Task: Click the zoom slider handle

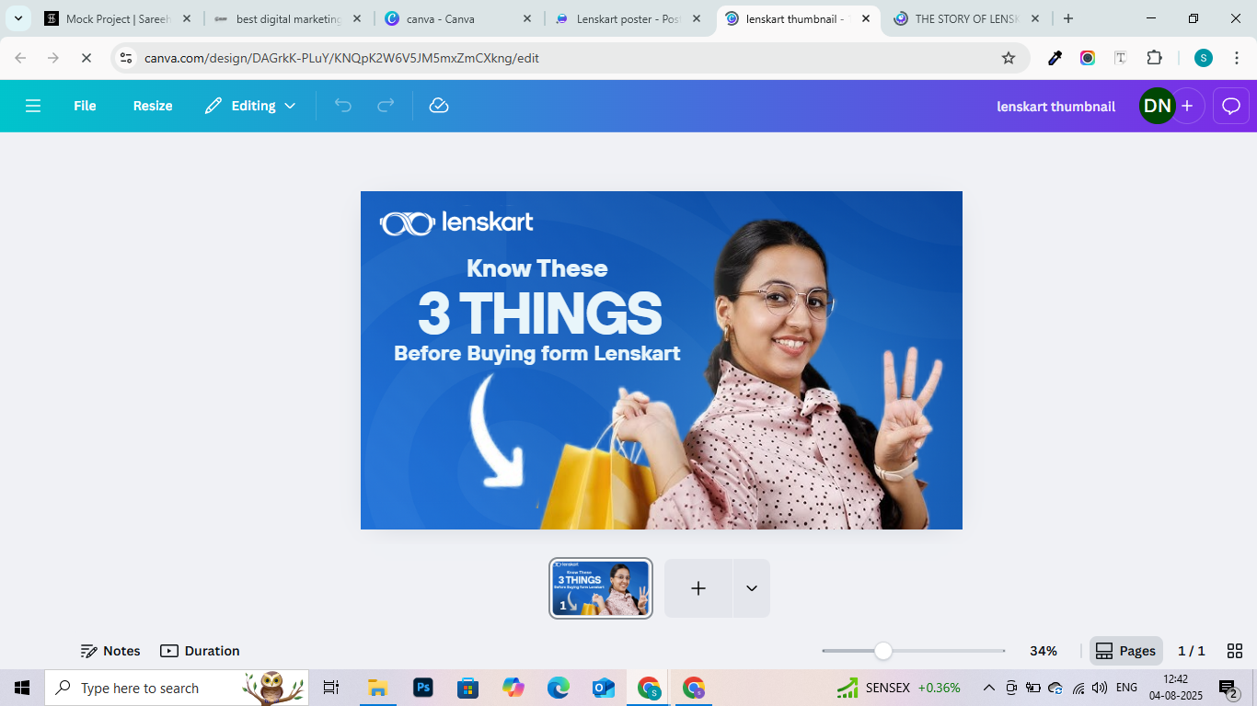Action: pyautogui.click(x=883, y=651)
